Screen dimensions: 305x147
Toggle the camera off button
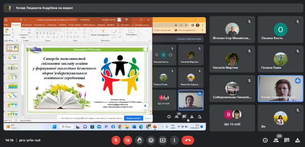[127, 140]
